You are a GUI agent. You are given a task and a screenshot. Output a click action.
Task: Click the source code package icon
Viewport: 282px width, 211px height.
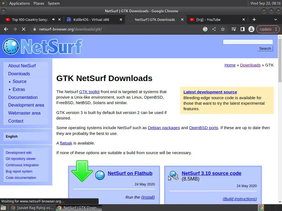pos(174,175)
